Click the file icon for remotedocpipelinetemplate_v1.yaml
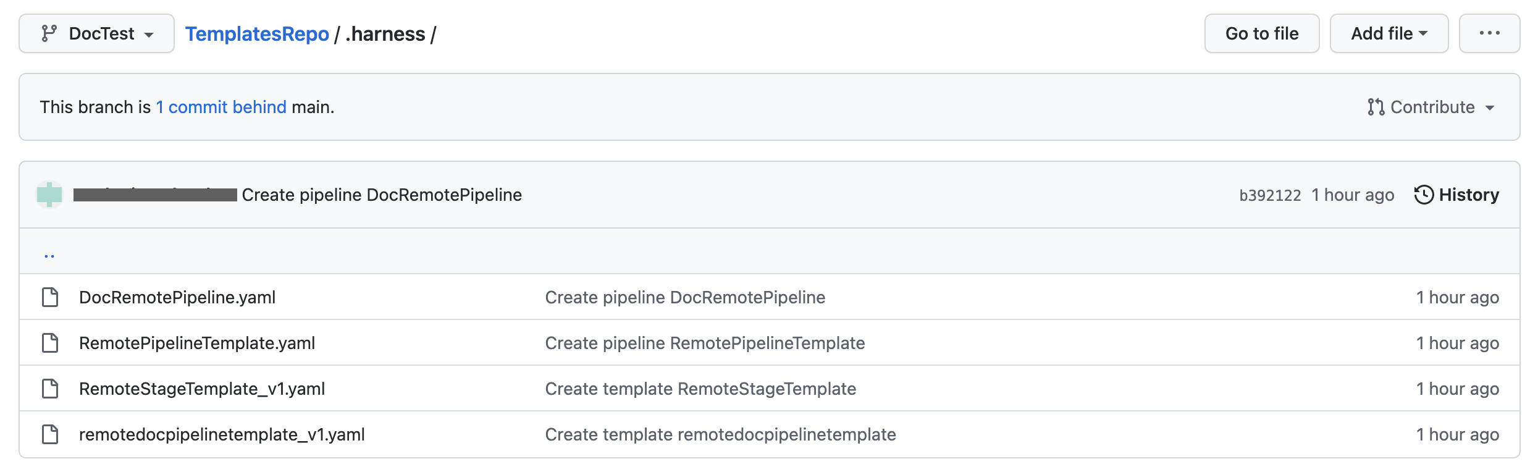 click(50, 434)
